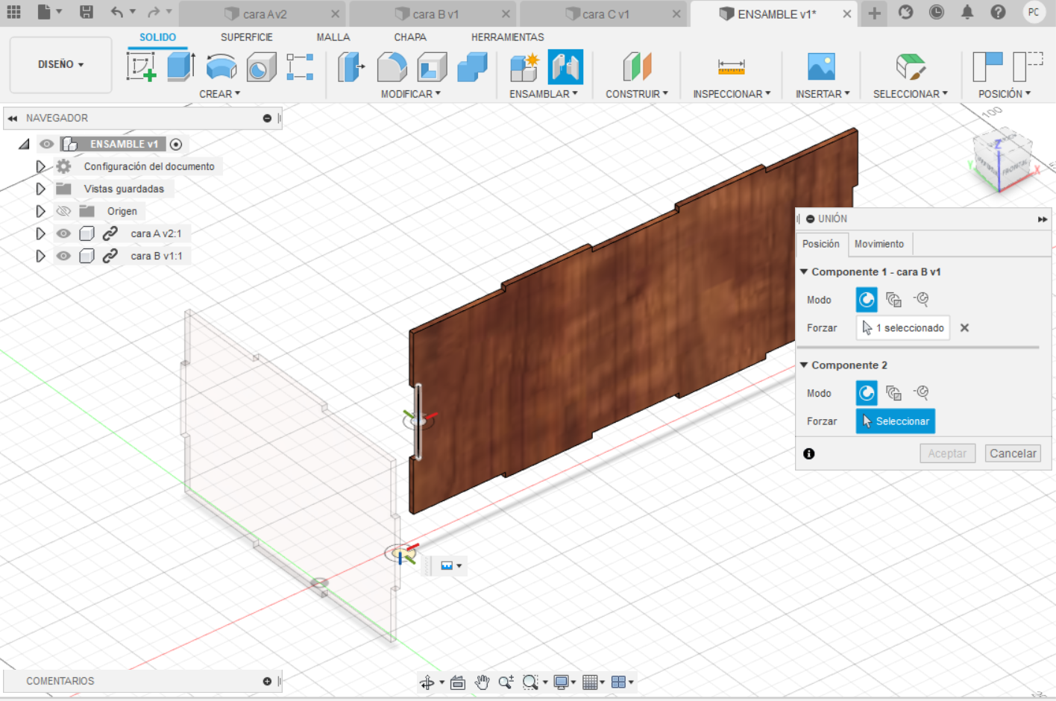1056x701 pixels.
Task: Click the Seleccionar button for Componente 2
Action: click(895, 421)
